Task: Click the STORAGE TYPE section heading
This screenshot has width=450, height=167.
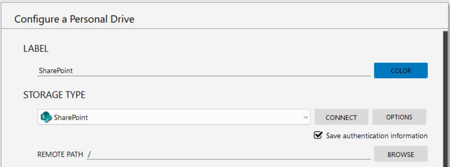Action: click(x=54, y=95)
